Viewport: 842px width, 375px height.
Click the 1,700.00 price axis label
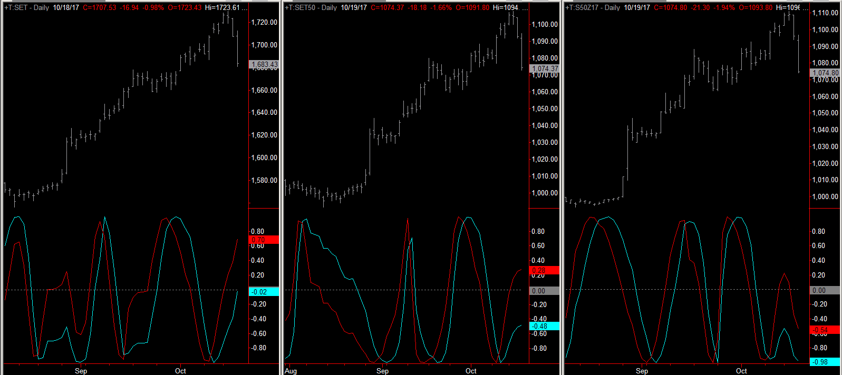point(264,45)
